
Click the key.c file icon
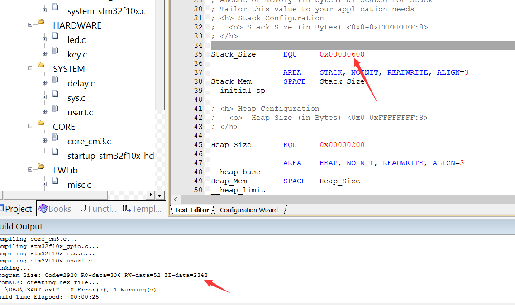[x=56, y=50]
